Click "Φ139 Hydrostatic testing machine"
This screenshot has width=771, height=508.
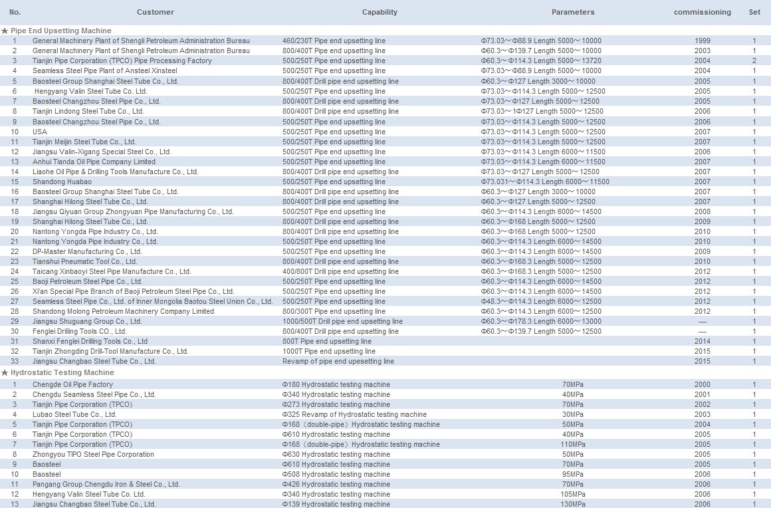click(x=336, y=504)
